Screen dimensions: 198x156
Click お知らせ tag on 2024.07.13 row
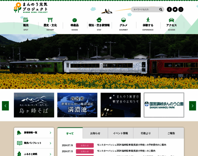[x=85, y=151]
